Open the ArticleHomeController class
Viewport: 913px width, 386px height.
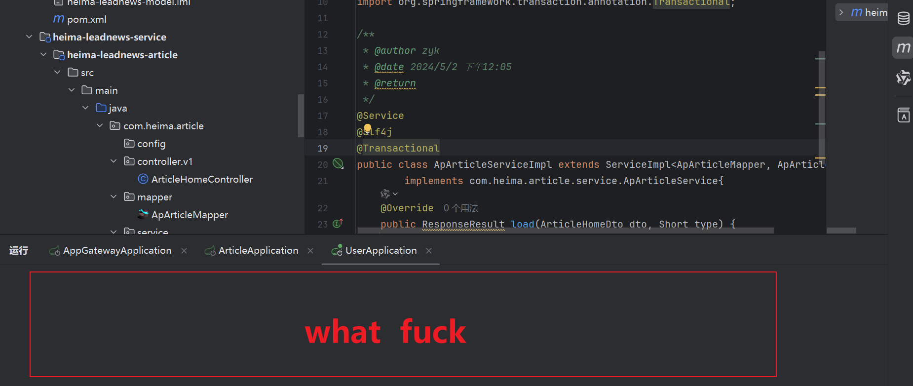tap(195, 179)
